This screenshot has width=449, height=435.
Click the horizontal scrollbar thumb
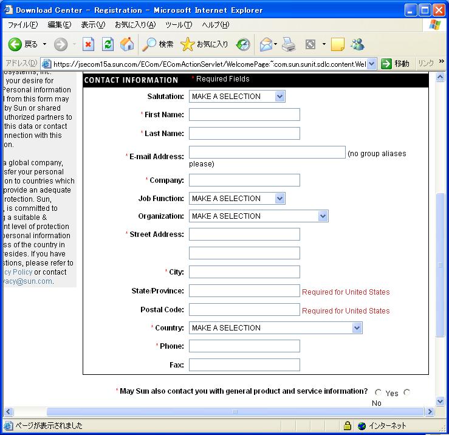tap(235, 412)
